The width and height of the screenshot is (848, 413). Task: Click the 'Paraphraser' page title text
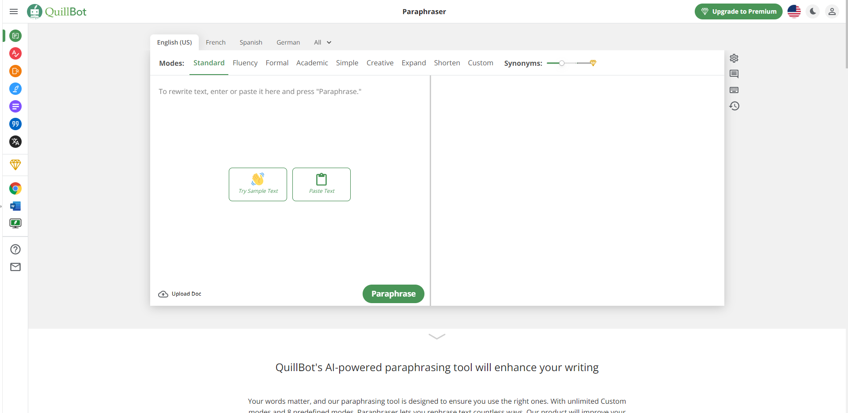pyautogui.click(x=424, y=11)
